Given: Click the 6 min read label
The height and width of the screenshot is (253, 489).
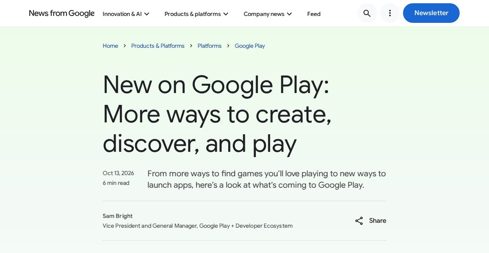Looking at the screenshot, I should click(x=116, y=183).
